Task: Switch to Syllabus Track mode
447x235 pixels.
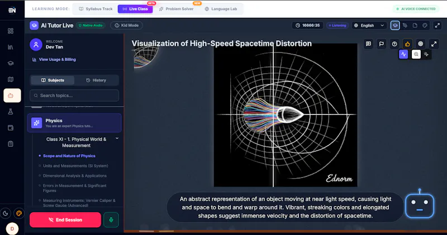Action: coord(96,9)
